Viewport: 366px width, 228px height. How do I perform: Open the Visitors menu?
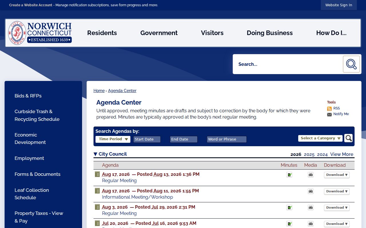click(212, 33)
